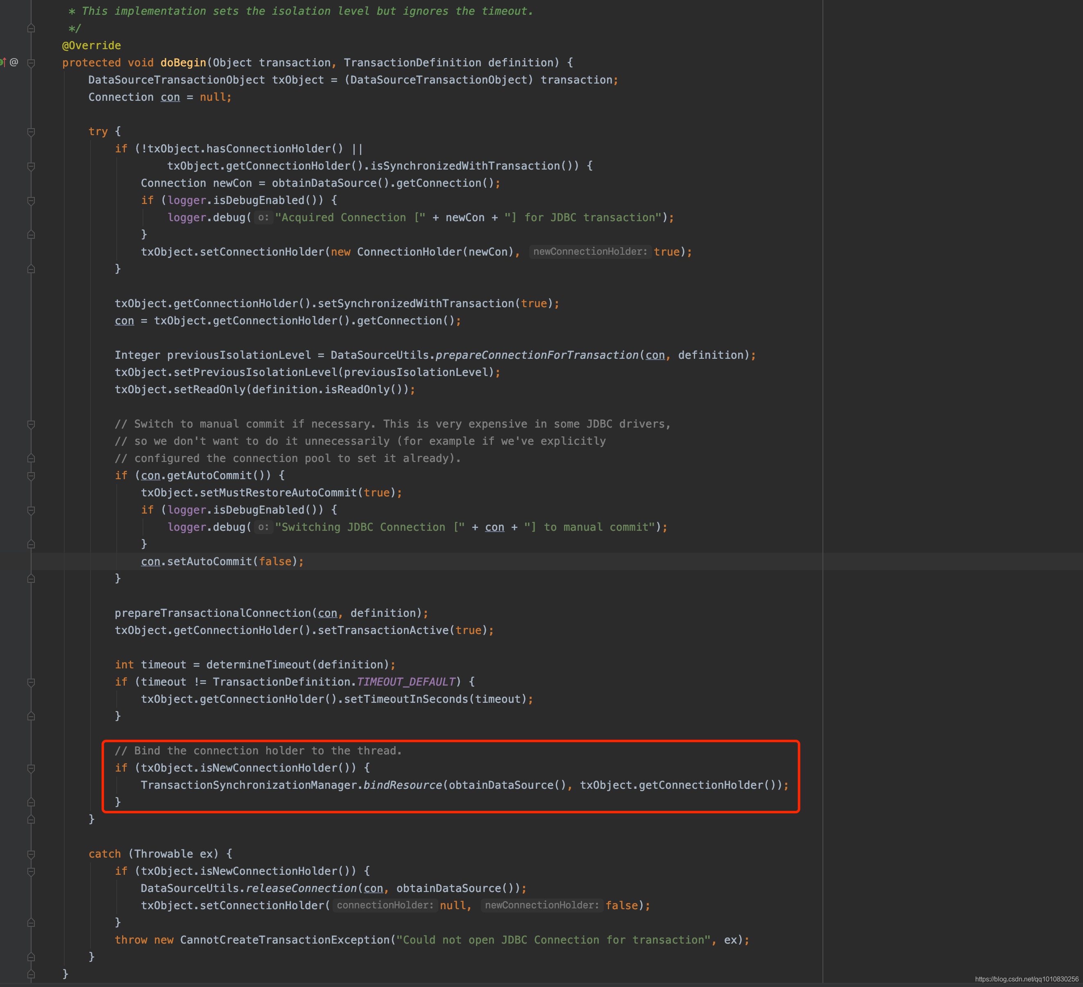Click the @ annotation gutter icon
The width and height of the screenshot is (1083, 987).
tap(14, 62)
